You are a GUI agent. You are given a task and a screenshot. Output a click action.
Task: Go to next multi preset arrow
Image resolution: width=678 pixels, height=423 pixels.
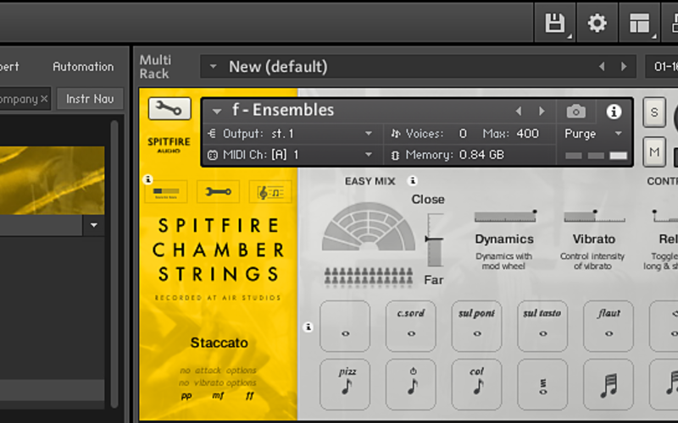tap(624, 67)
